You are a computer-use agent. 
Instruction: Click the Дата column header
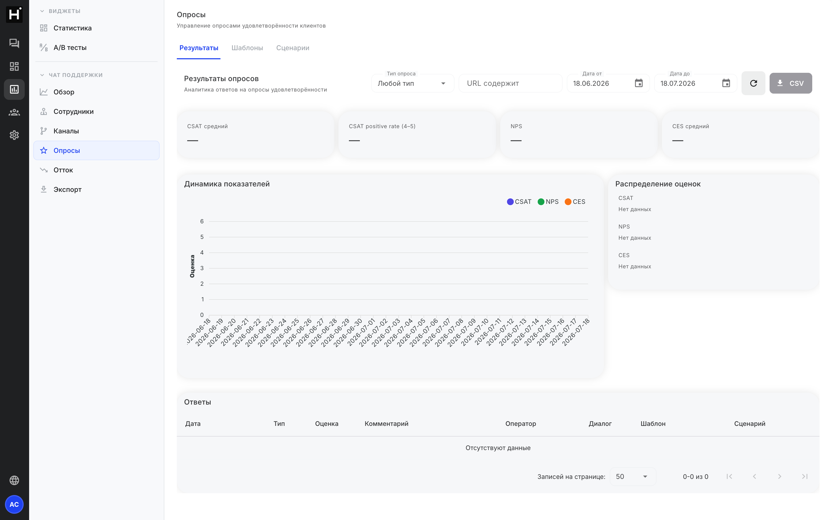click(x=193, y=423)
